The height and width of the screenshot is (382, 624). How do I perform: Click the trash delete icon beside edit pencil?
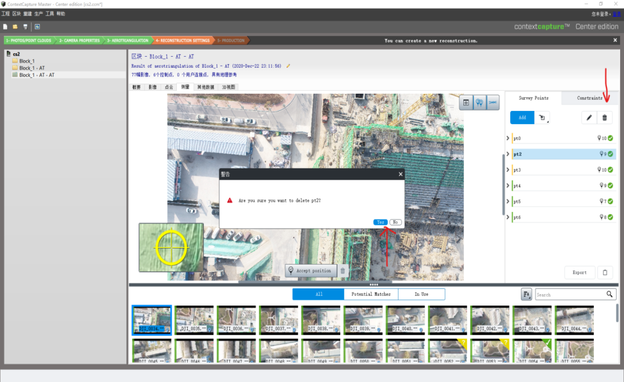coord(604,117)
